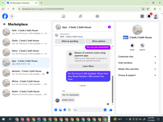This screenshot has width=163, height=122.
Task: Open the Windows Start button
Action: (3, 119)
